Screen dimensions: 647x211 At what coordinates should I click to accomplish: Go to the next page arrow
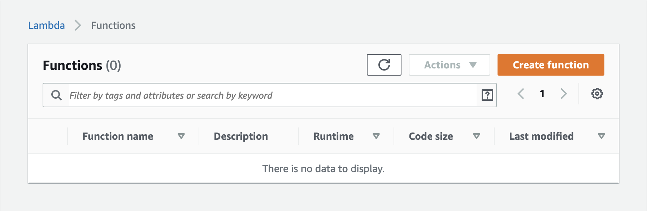[563, 94]
